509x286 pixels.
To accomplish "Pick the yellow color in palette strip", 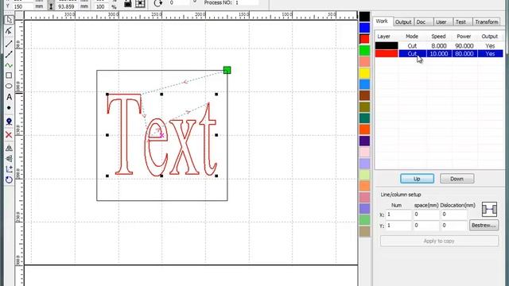I will point(364,73).
